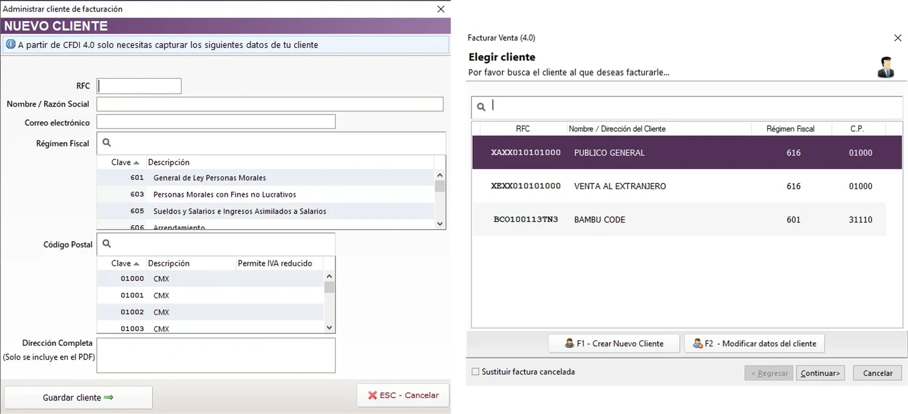This screenshot has height=414, width=908.
Task: Select the BAMBU CODE client row
Action: (679, 219)
